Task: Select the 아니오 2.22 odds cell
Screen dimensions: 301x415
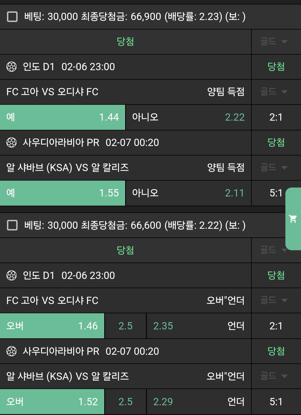Action: pyautogui.click(x=188, y=117)
